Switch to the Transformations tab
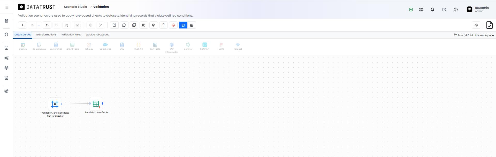 tap(46, 35)
